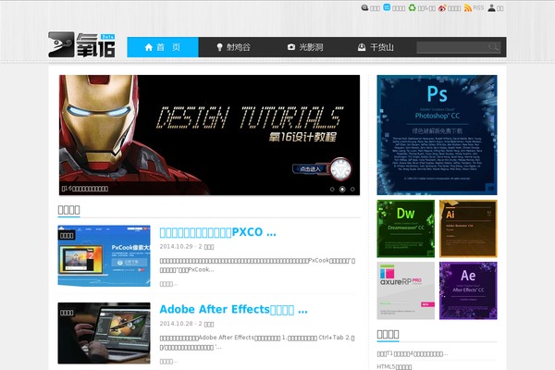The width and height of the screenshot is (555, 370).
Task: Click the icon beside 干货山
Action: click(x=362, y=47)
